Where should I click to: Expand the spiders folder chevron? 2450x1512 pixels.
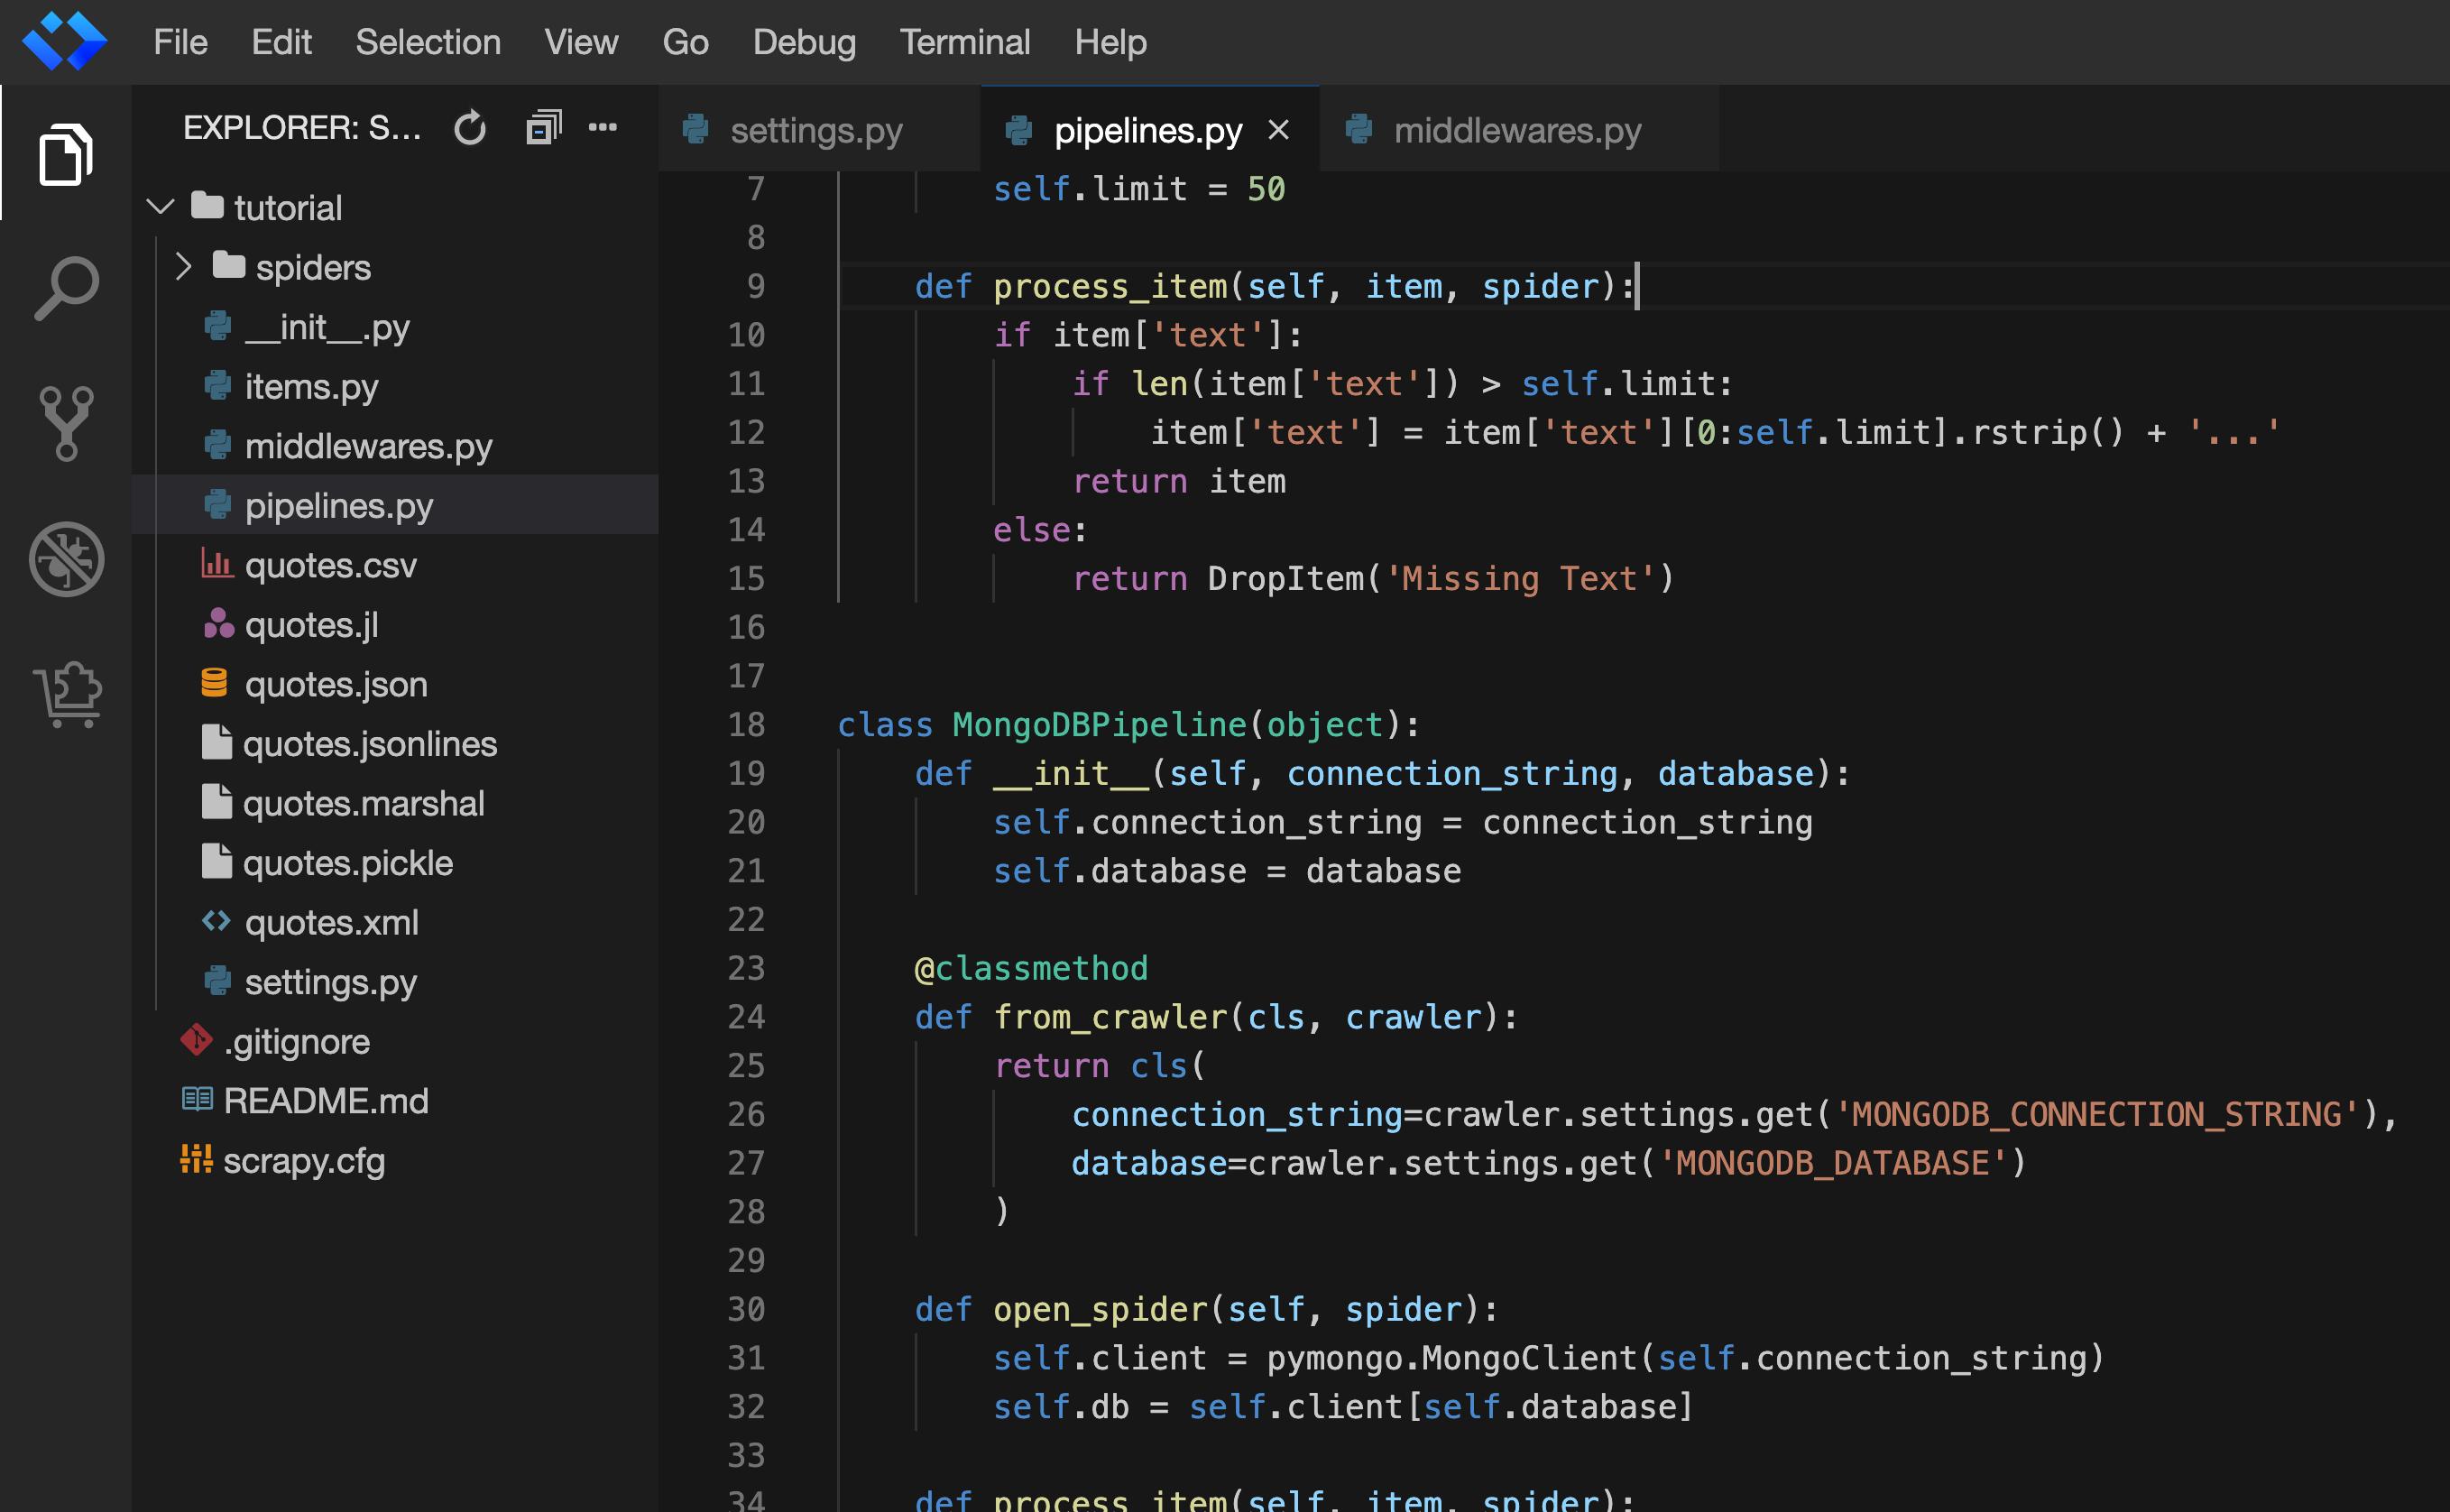coord(183,267)
